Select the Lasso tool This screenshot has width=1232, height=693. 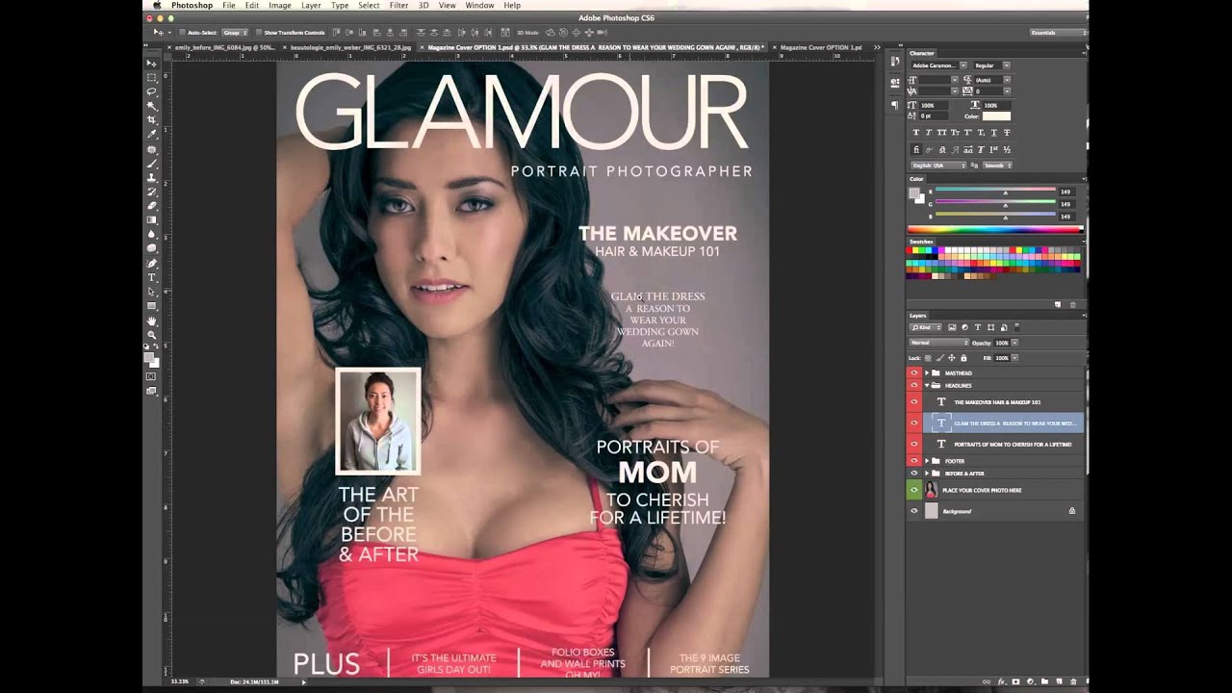[x=152, y=92]
